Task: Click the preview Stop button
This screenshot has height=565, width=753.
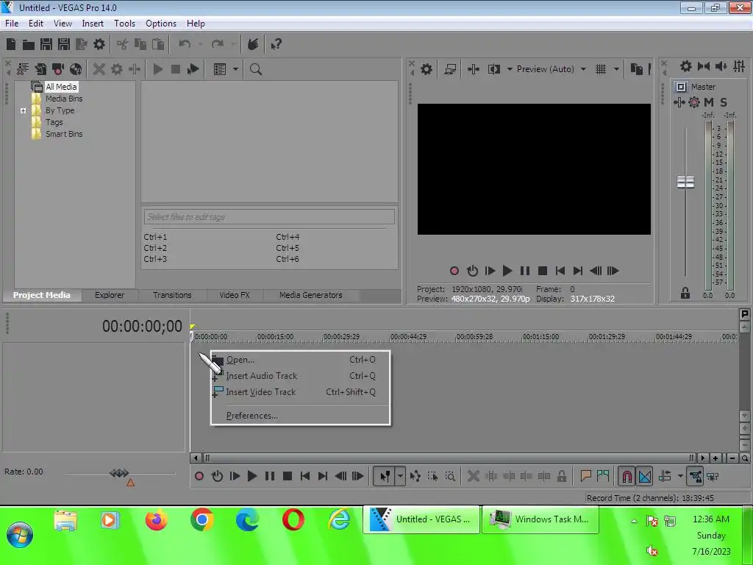Action: [x=543, y=271]
